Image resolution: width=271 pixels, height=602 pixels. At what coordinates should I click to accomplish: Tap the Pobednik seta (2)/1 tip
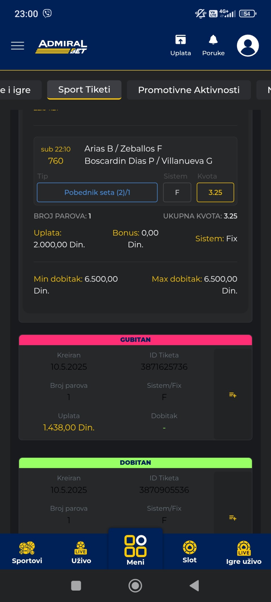tap(97, 192)
